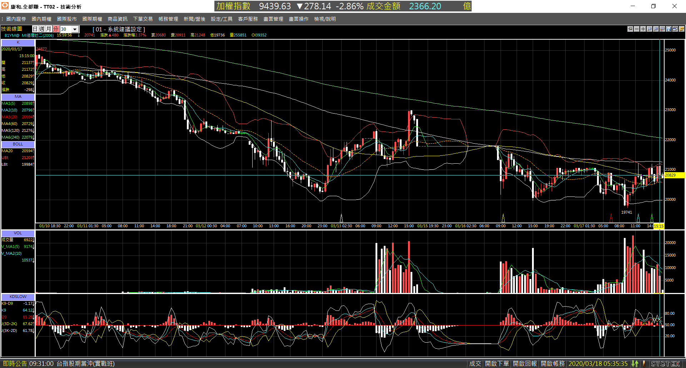Click the plus toolbar icon

pos(643,29)
